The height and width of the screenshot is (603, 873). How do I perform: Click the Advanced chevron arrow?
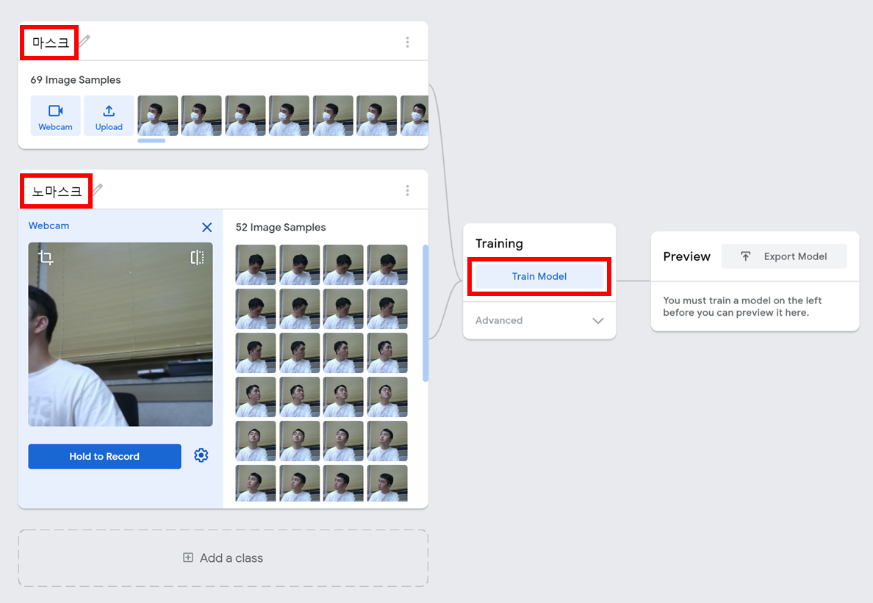click(597, 321)
